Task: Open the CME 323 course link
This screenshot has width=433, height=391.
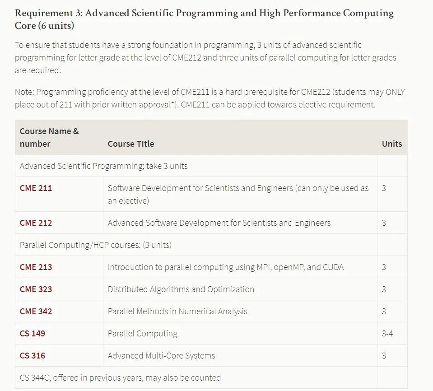Action: [36, 289]
